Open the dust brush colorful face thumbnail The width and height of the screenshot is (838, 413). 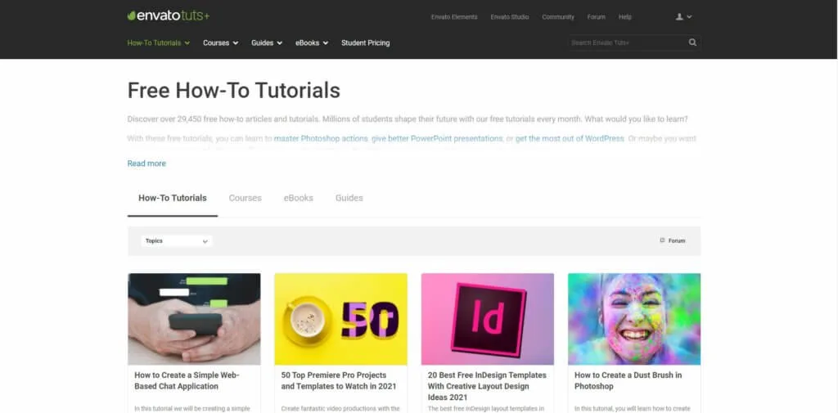[634, 319]
